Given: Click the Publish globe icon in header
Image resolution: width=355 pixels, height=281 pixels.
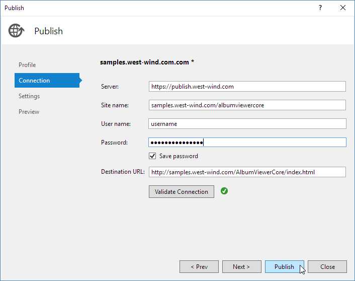Looking at the screenshot, I should point(16,31).
